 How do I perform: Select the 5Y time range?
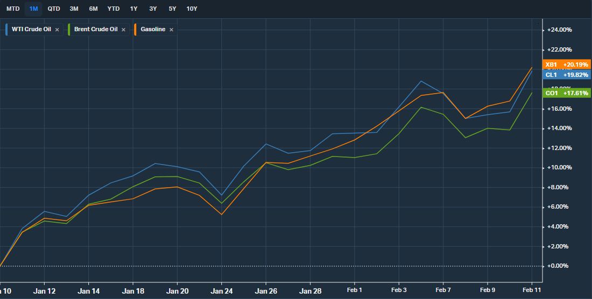pos(172,9)
